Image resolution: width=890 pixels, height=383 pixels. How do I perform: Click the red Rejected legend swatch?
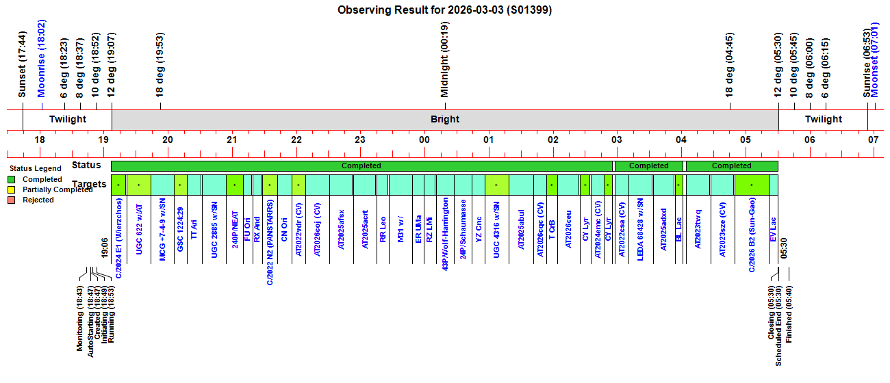[12, 200]
